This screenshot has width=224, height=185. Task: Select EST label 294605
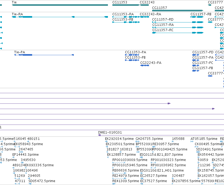point(34,176)
